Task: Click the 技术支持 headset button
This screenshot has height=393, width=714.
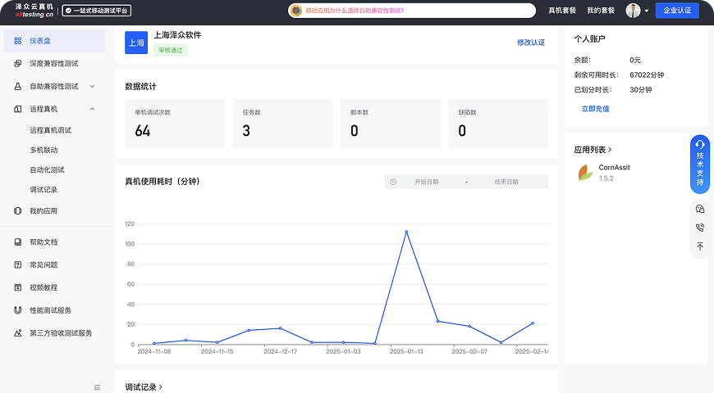Action: pos(700,164)
